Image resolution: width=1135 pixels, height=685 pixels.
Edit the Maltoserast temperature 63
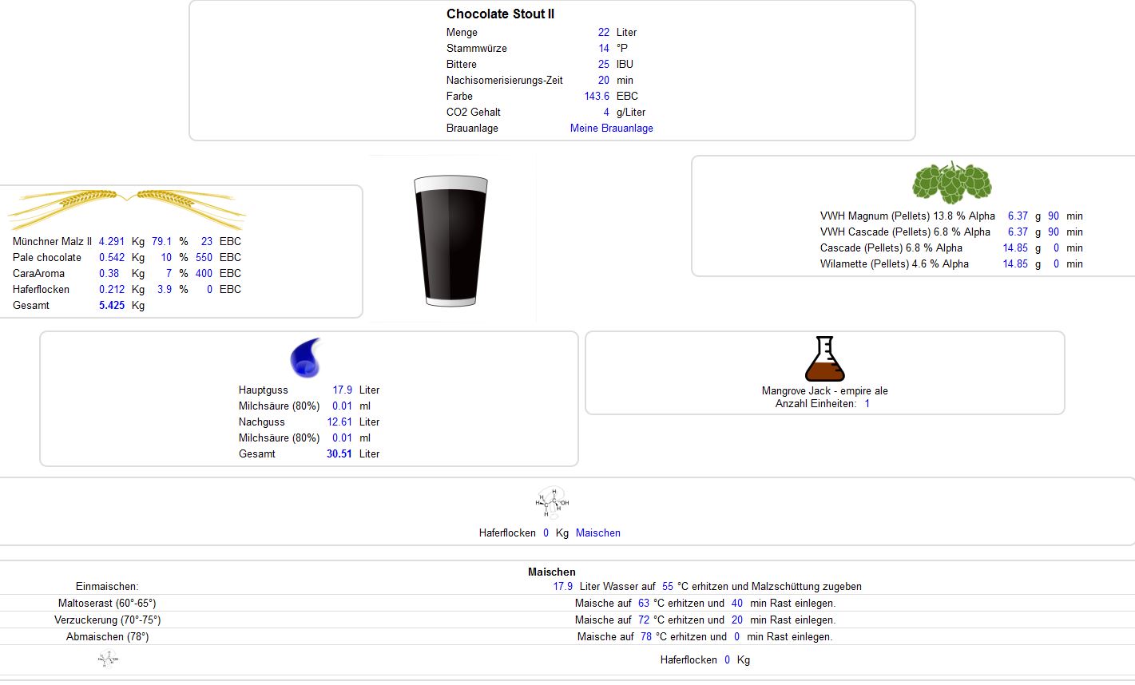[x=644, y=603]
